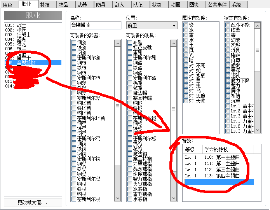Check the 魔法帽 armor checkbox
The height and width of the screenshot is (210, 270).
[130, 93]
